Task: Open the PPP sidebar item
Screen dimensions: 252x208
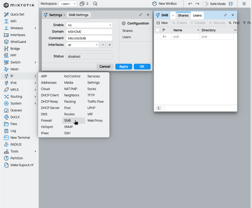Action: point(13,56)
